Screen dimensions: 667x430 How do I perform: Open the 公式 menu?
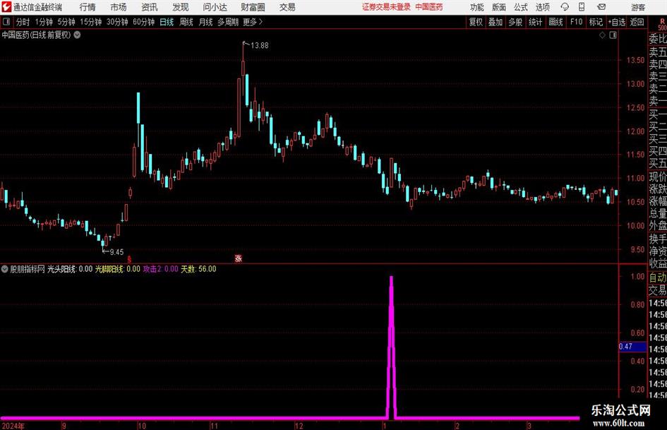click(520, 7)
